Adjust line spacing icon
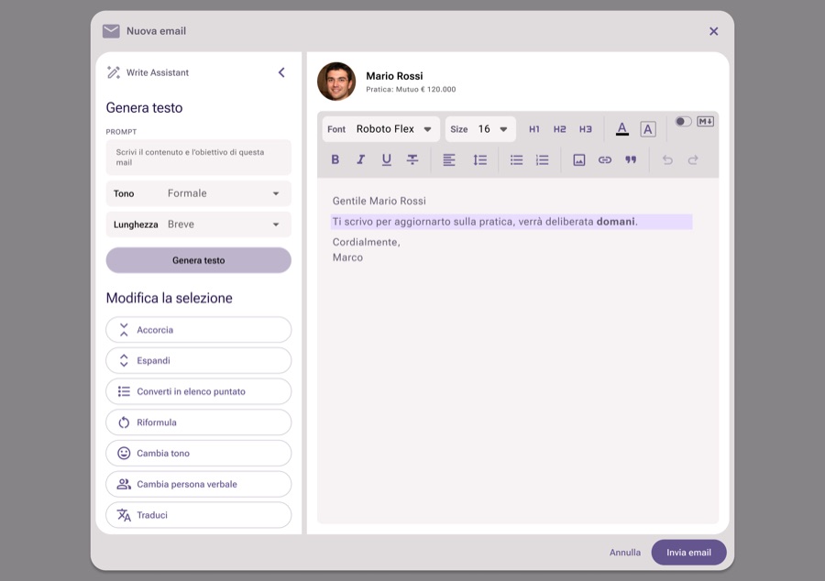This screenshot has width=825, height=581. coord(479,159)
